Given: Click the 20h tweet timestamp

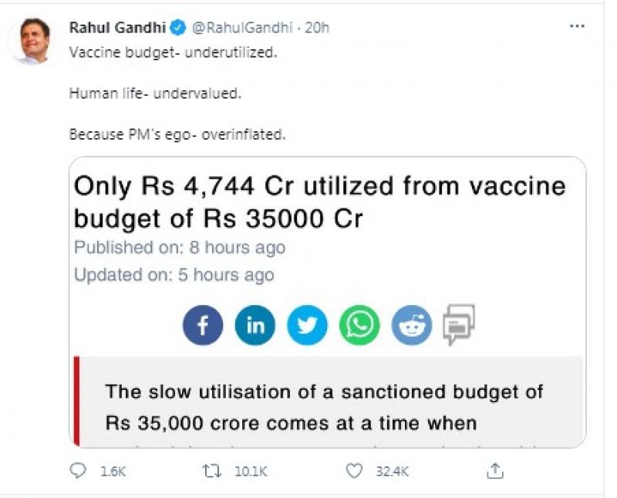Looking at the screenshot, I should 318,28.
